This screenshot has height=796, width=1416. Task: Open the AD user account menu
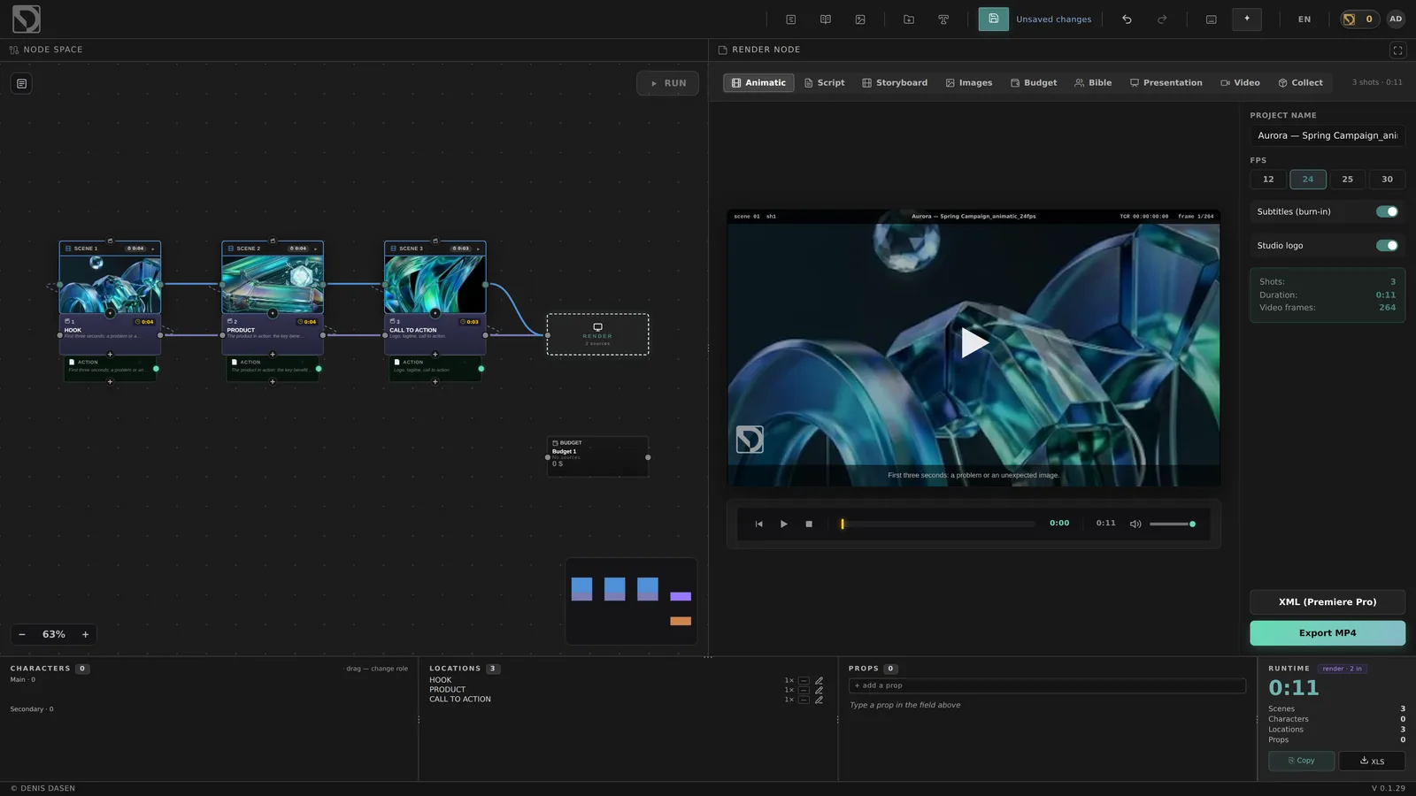pyautogui.click(x=1396, y=19)
